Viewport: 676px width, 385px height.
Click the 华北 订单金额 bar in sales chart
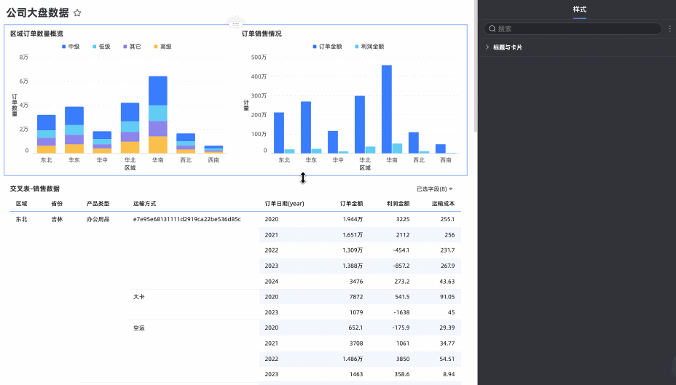click(360, 124)
